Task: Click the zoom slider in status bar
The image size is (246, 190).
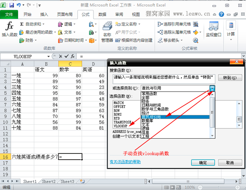Action: pyautogui.click(x=220, y=187)
